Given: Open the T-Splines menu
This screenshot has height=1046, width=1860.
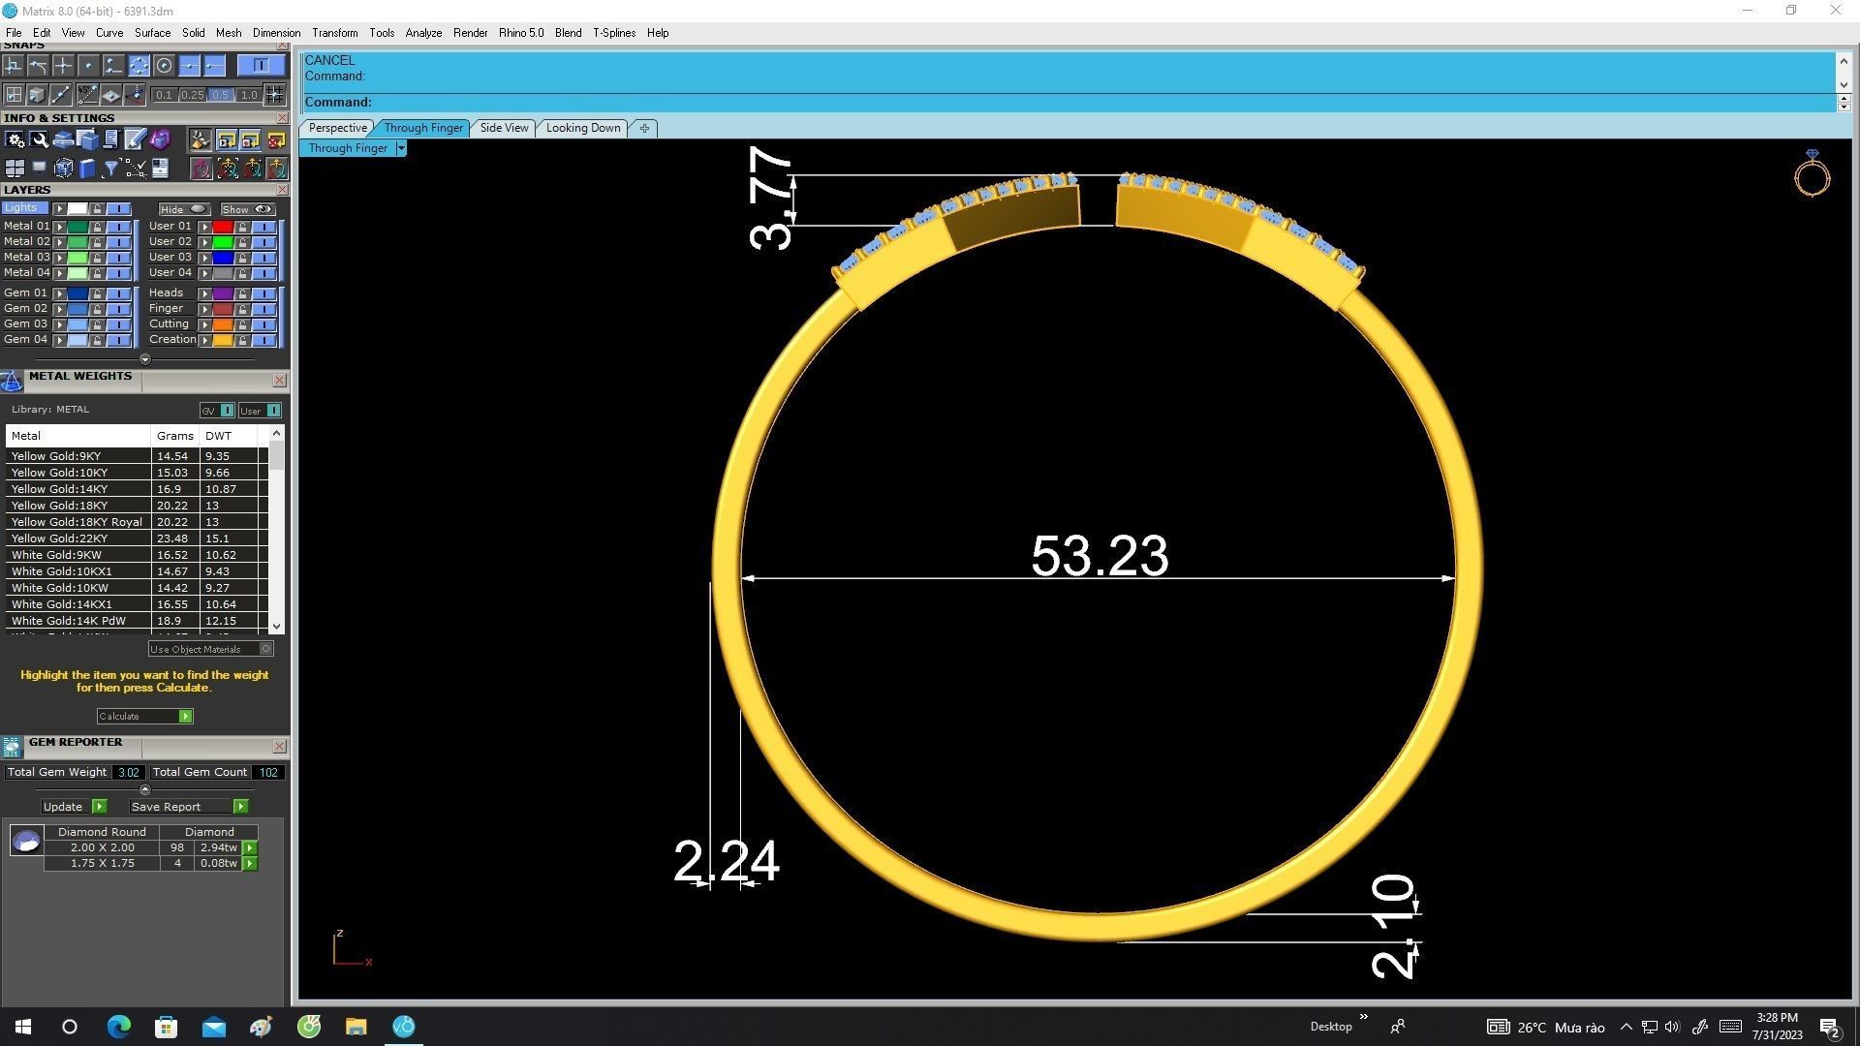Looking at the screenshot, I should click(614, 33).
